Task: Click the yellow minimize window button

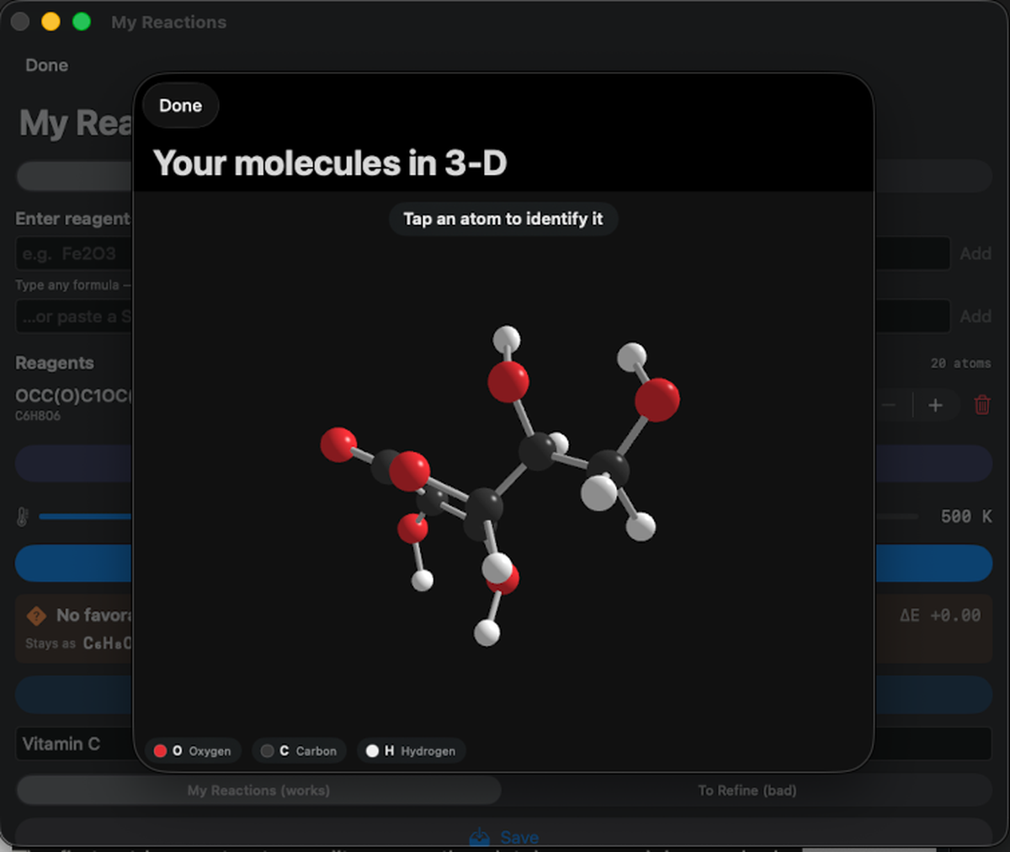Action: [x=50, y=22]
